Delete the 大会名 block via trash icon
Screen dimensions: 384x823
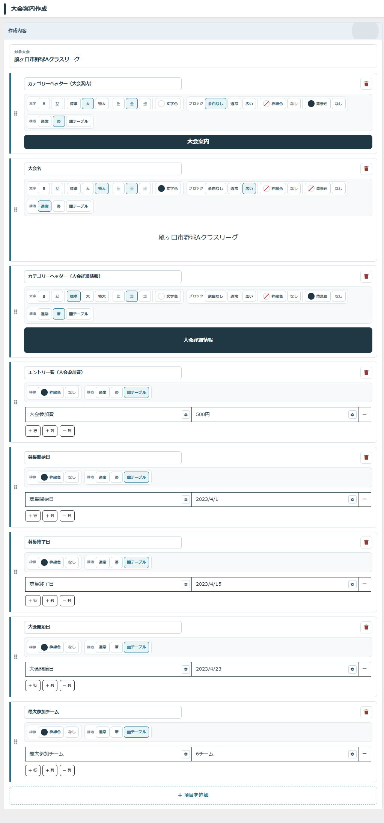click(366, 169)
